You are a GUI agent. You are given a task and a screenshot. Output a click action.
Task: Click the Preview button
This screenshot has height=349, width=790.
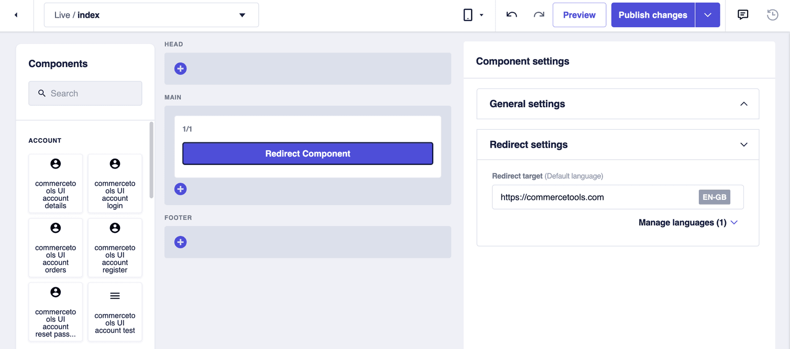point(579,15)
